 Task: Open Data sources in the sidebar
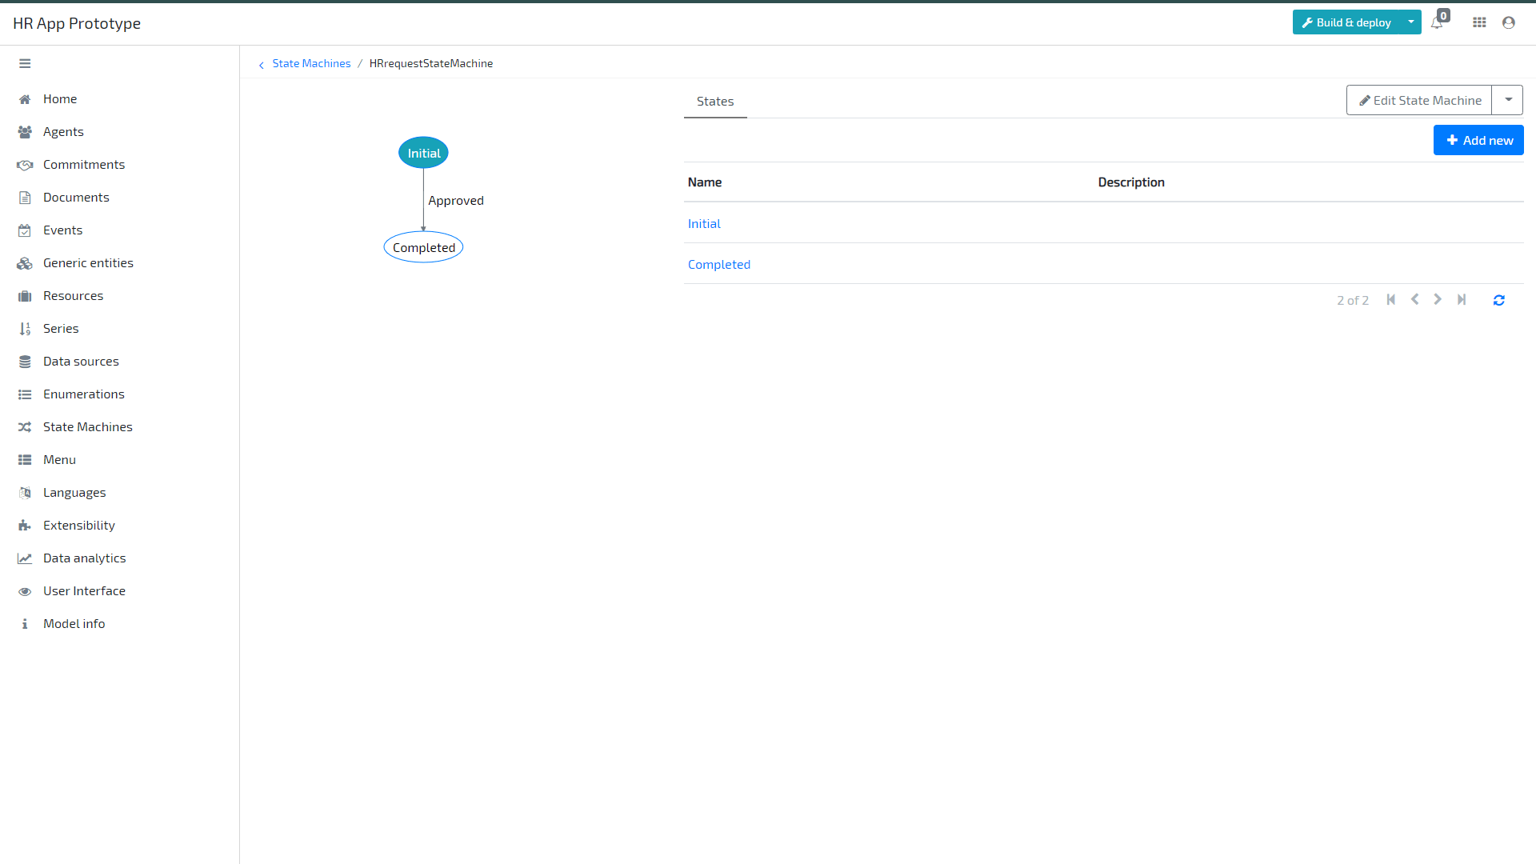coord(81,362)
